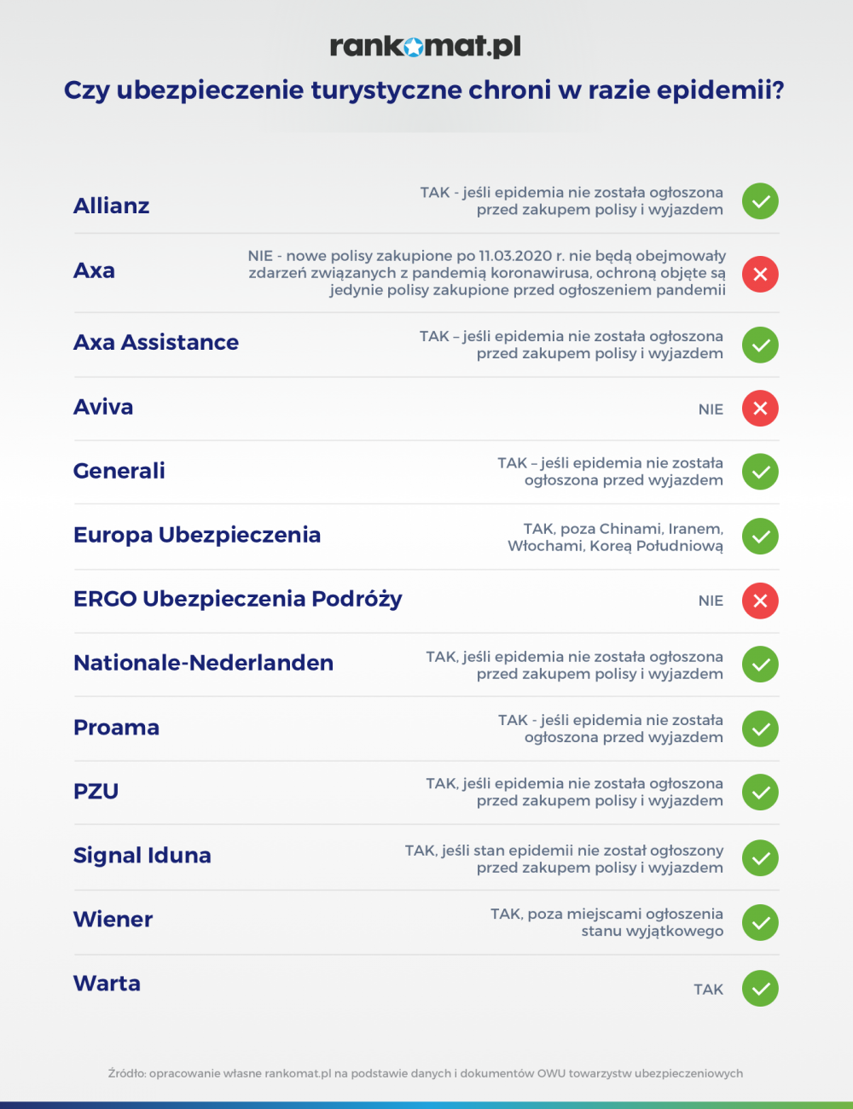Screen dimensions: 853x1109
Task: Click the red X icon beside Axa
Action: click(x=760, y=274)
